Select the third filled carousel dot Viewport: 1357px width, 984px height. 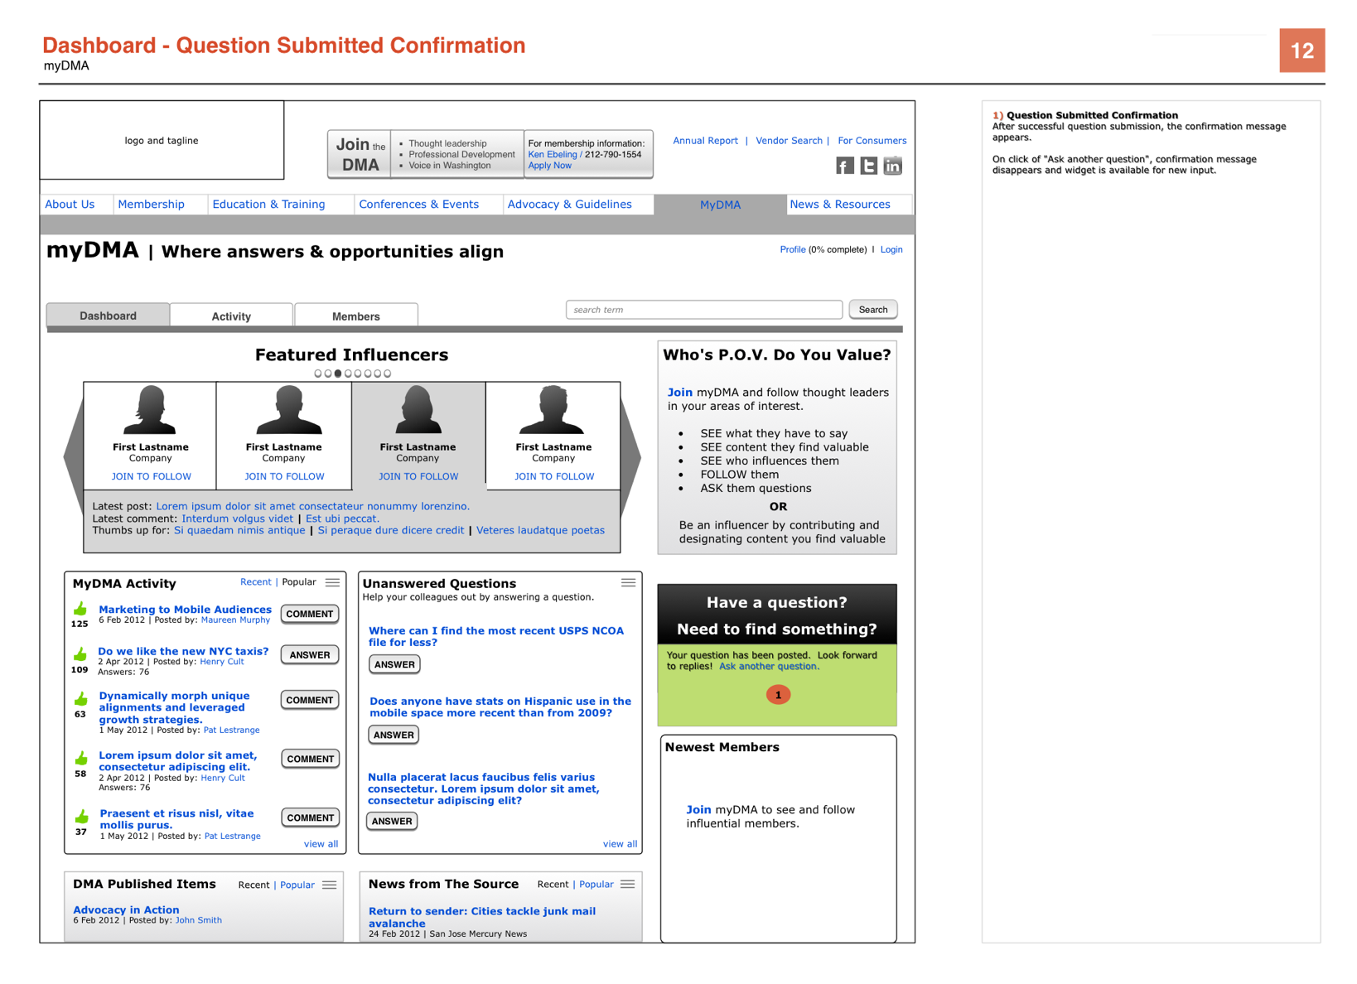338,374
